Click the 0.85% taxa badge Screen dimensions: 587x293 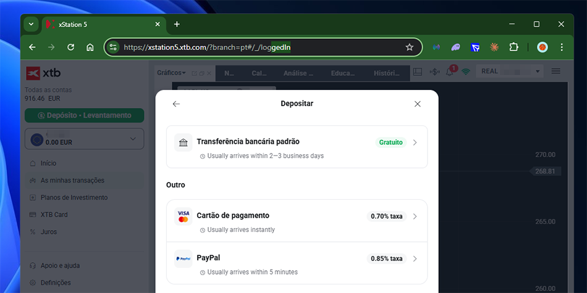coord(387,258)
